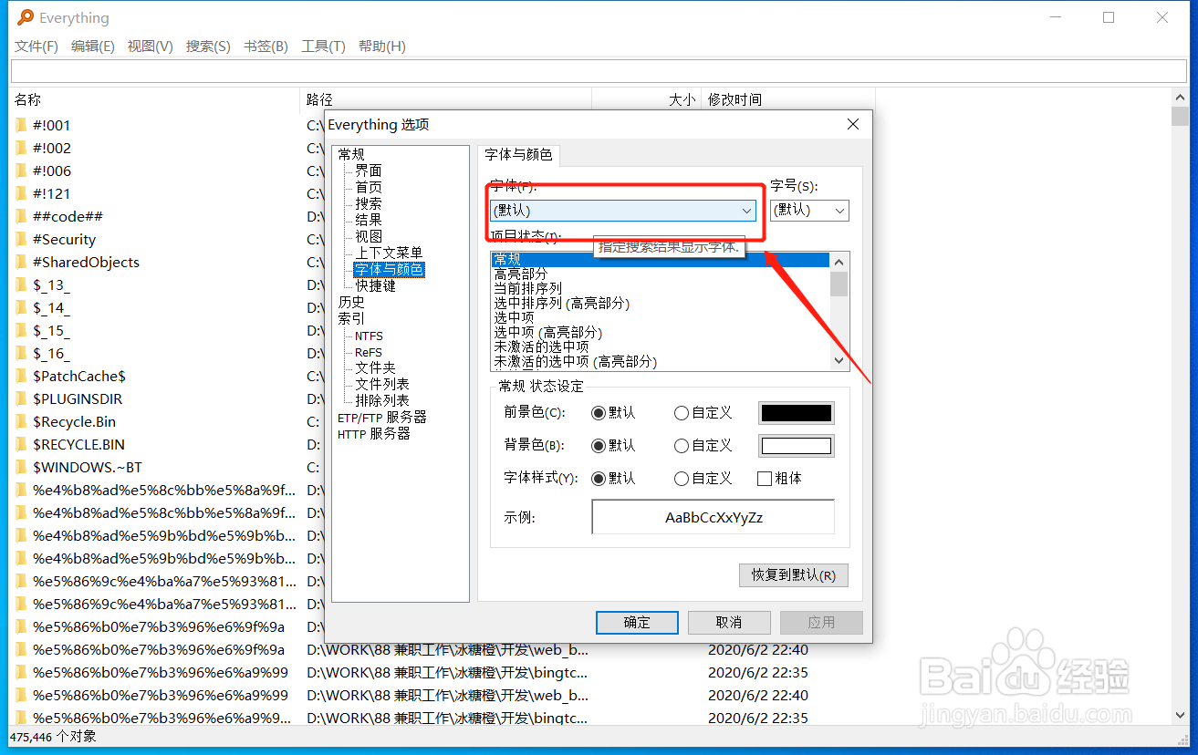
Task: Click the folder icon beside $PLUGINSDIR
Action: point(21,398)
